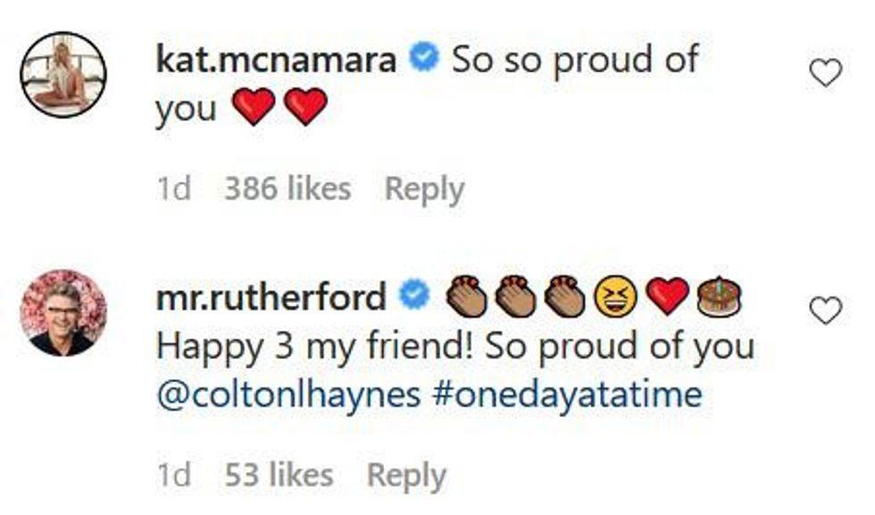Reply to mr.rutherford's comment
Screen dimensions: 875x515
406,476
